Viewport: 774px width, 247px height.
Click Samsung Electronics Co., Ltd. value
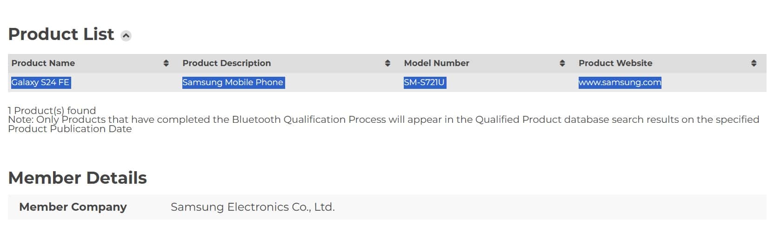tap(253, 207)
